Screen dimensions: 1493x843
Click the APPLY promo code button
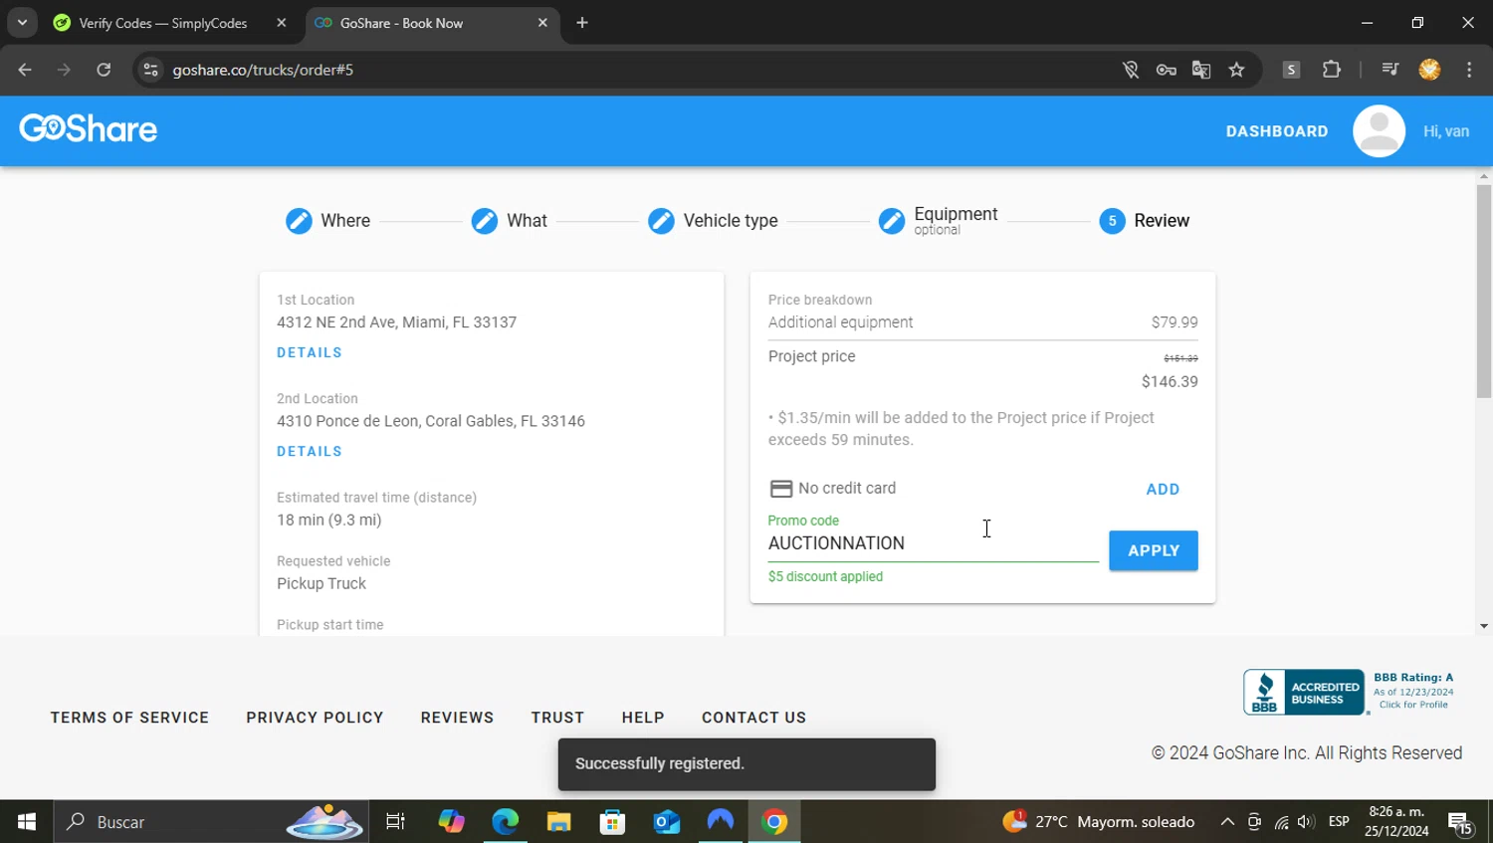(x=1154, y=550)
